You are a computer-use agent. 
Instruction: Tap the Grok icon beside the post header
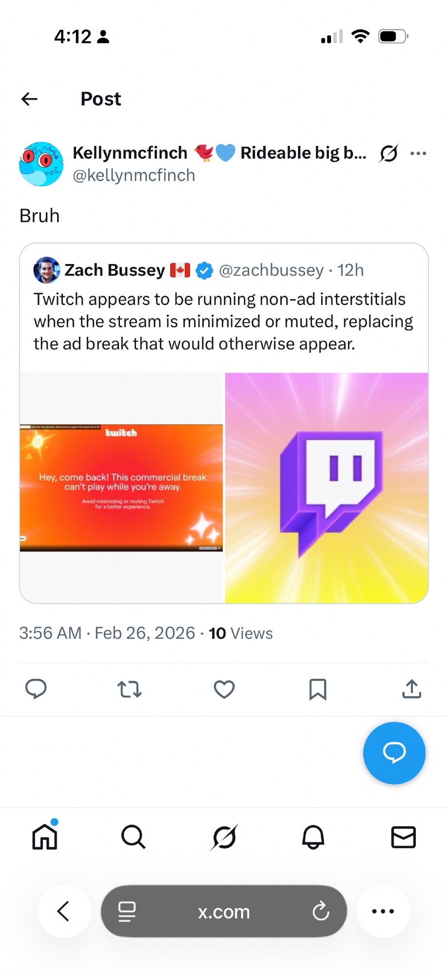coord(389,153)
